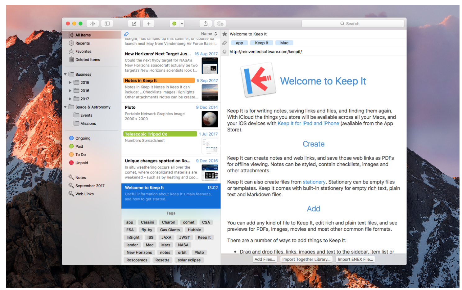The width and height of the screenshot is (462, 290).
Task: Click Import ENEX File... button
Action: click(x=355, y=259)
